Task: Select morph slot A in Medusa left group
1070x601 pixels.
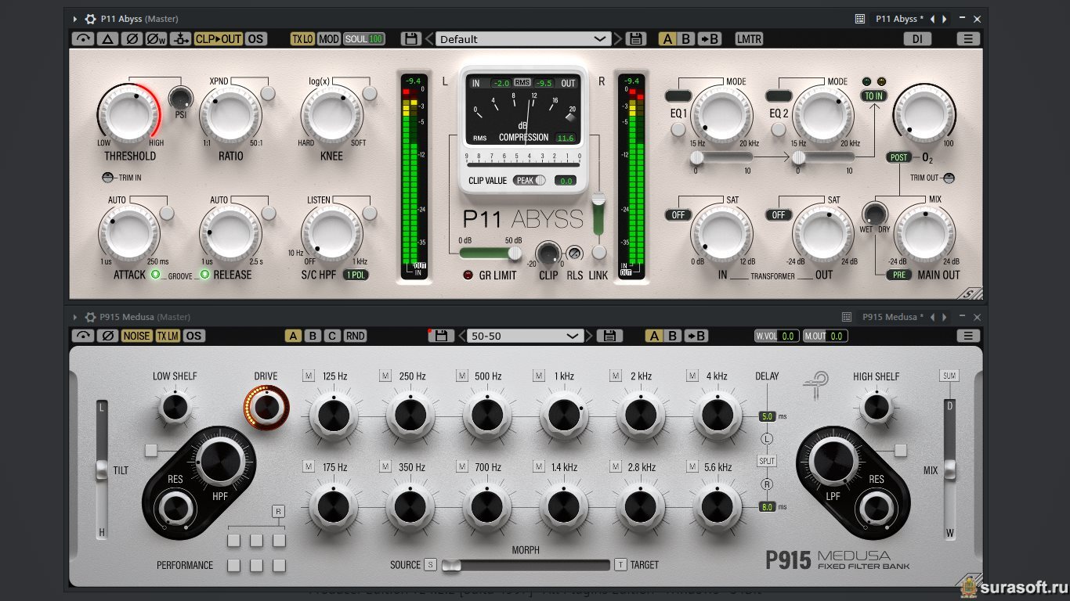Action: point(293,336)
